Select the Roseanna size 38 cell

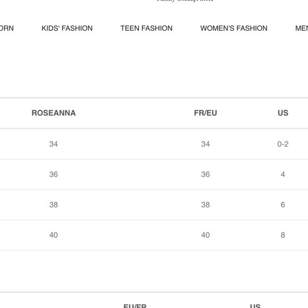pos(54,204)
